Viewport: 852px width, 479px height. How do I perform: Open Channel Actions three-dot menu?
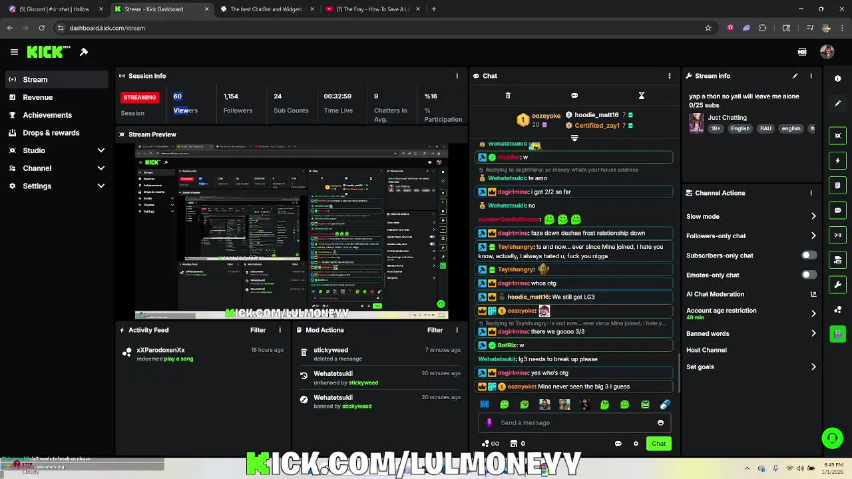[x=811, y=193]
